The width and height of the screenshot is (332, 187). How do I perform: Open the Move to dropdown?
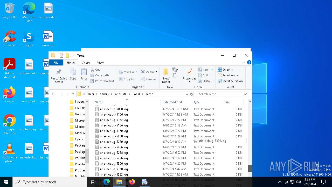pos(128,72)
